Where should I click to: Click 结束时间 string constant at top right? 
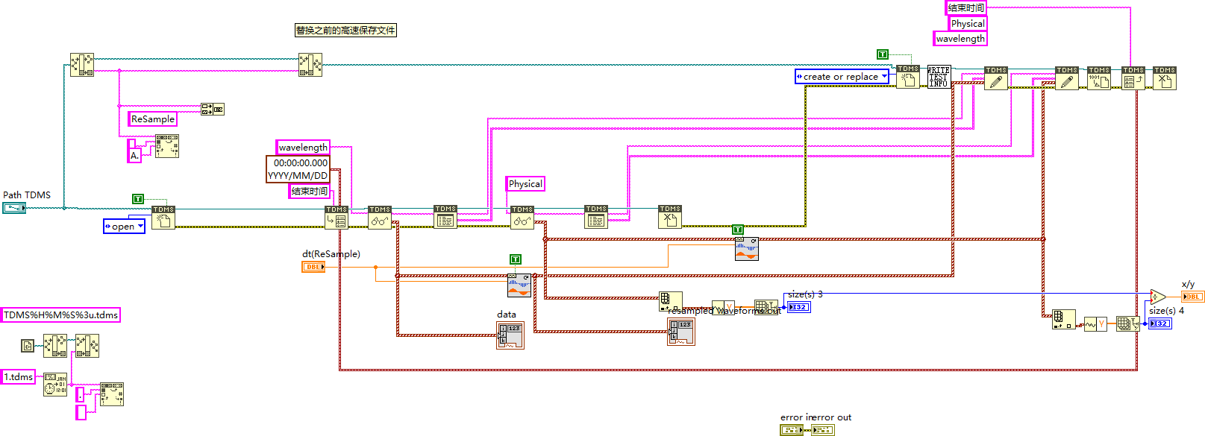pos(966,8)
